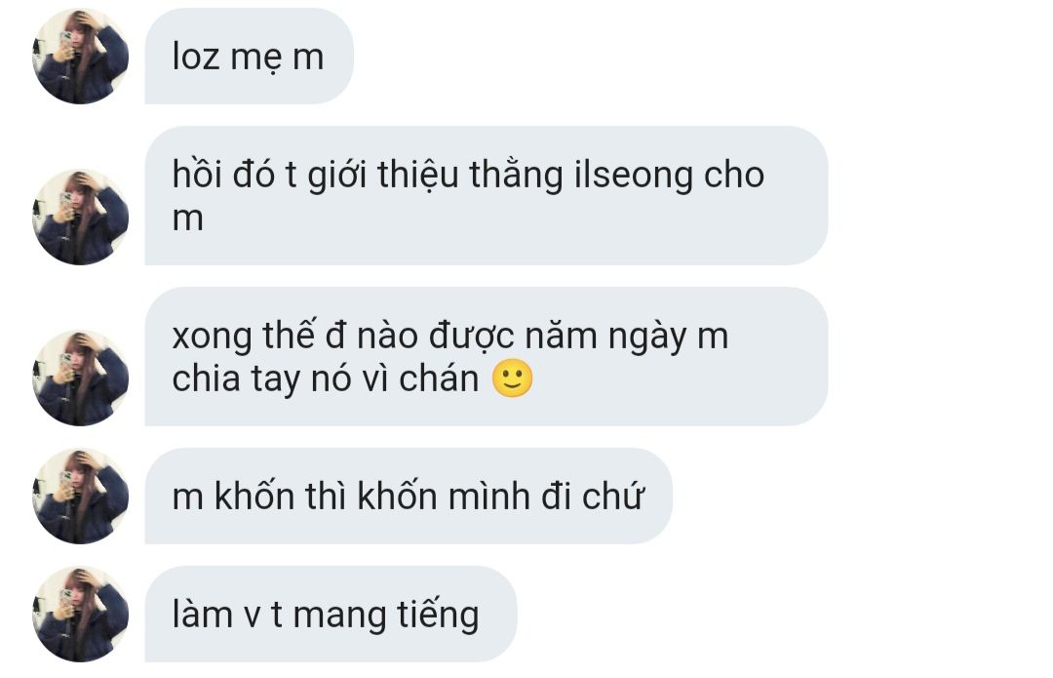Click the word "loz" in first message

[196, 56]
